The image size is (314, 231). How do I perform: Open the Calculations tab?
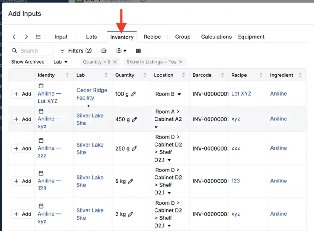[216, 37]
